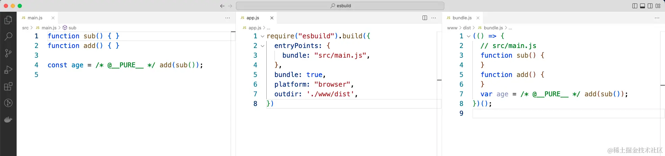Screen dimensions: 665x156
Task: Click 'bundle: true,' in app.js
Action: point(300,75)
